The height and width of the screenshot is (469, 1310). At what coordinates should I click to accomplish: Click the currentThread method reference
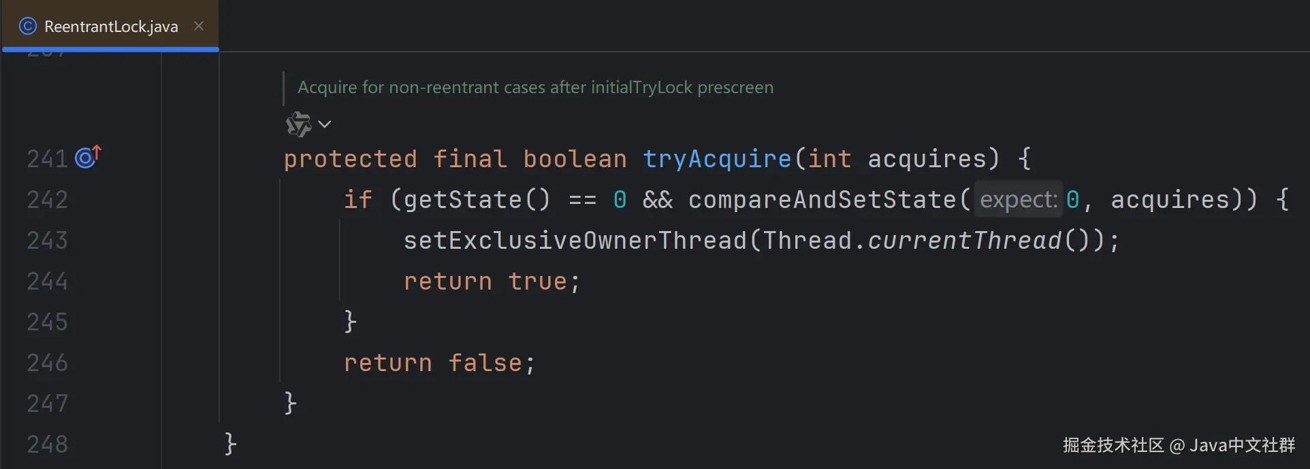tap(964, 241)
